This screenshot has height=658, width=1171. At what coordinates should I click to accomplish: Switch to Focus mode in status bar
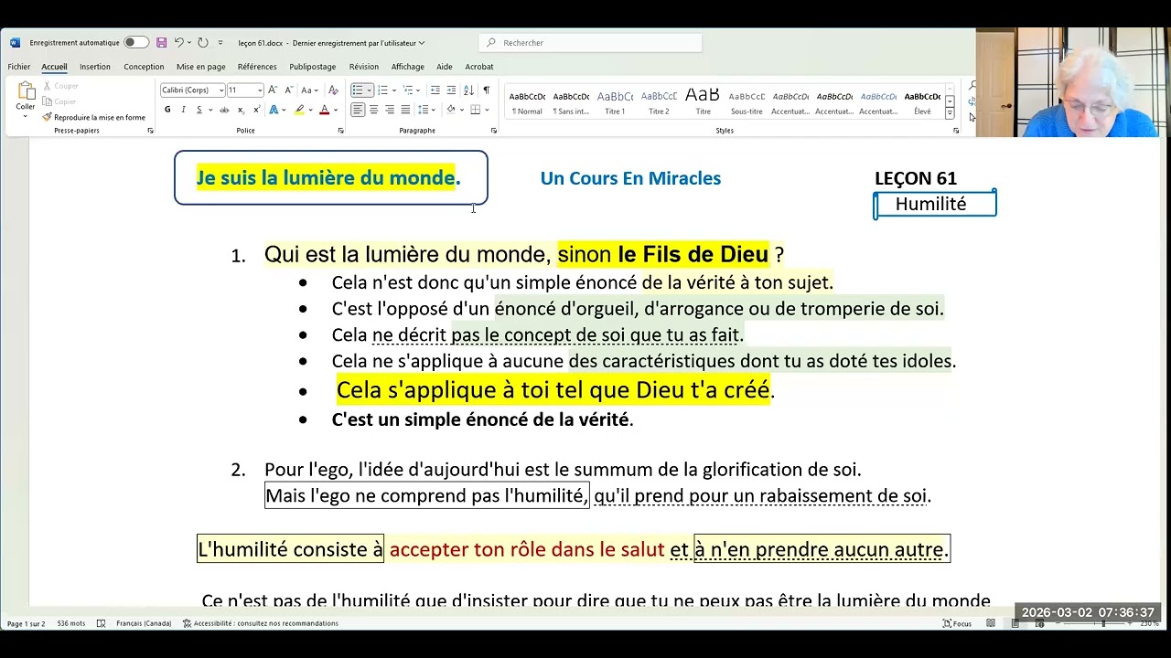(x=957, y=623)
